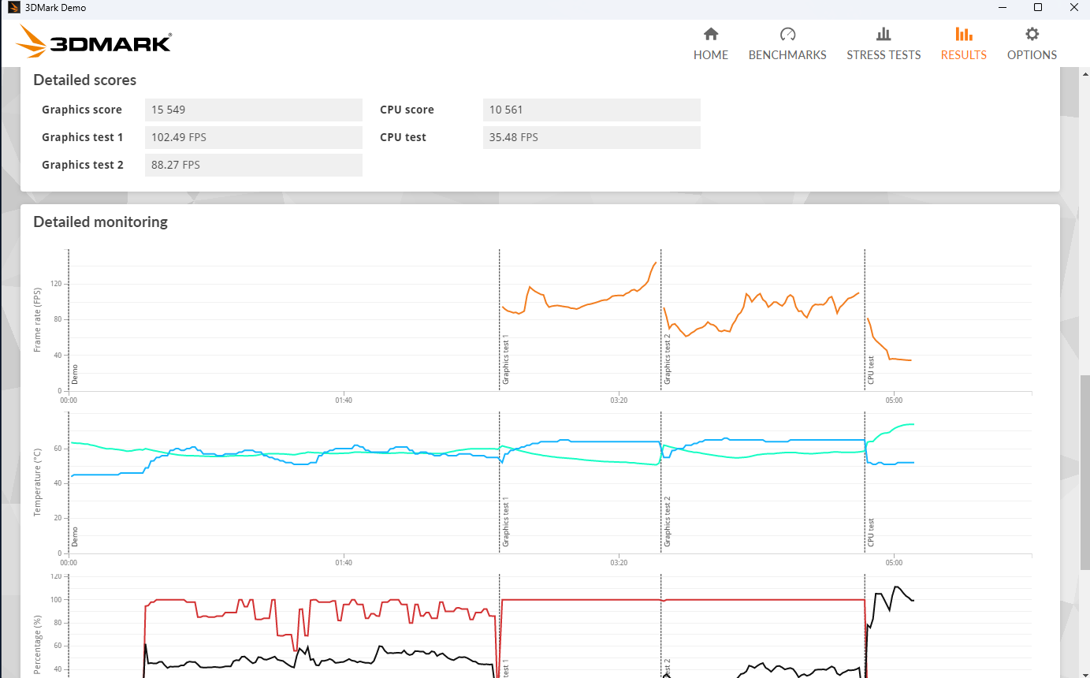
Task: Click the Temperature (°C) axis label
Action: [x=37, y=482]
